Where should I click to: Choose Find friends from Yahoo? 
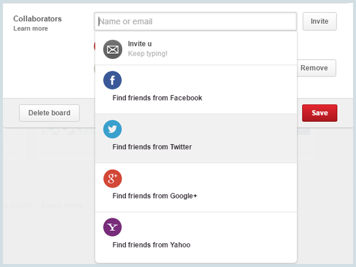point(196,237)
